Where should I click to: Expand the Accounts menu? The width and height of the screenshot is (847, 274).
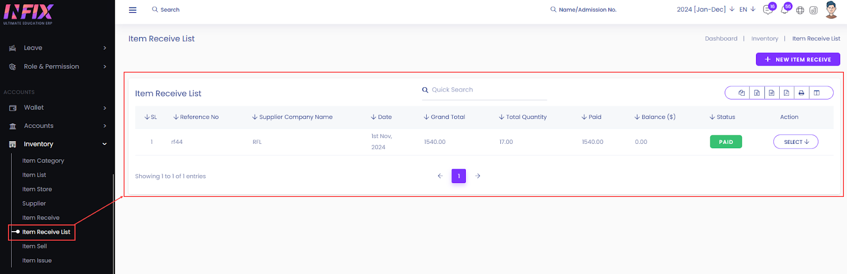57,126
